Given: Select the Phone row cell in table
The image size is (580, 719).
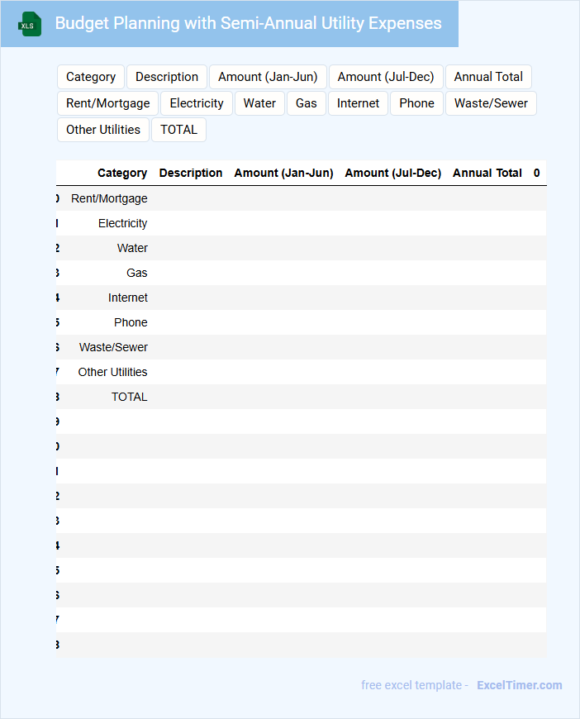Looking at the screenshot, I should [x=131, y=322].
